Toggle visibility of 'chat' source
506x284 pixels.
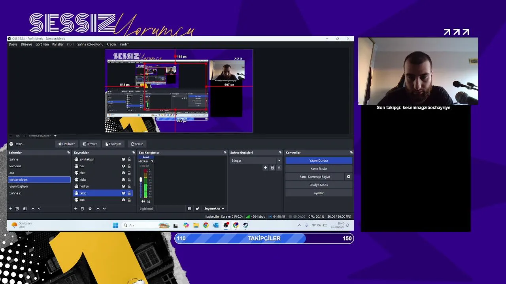[x=123, y=173]
